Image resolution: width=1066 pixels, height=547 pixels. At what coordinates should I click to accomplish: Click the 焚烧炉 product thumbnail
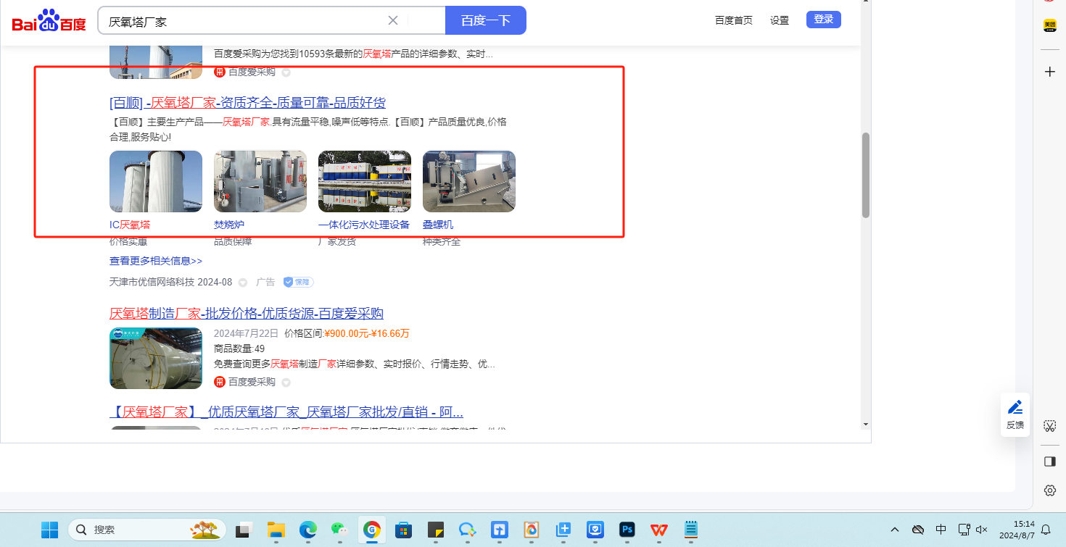click(x=260, y=181)
